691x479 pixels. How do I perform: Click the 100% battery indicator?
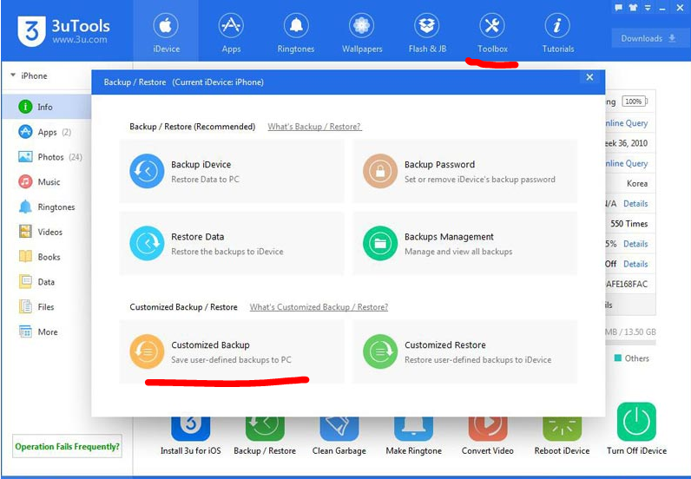[635, 102]
